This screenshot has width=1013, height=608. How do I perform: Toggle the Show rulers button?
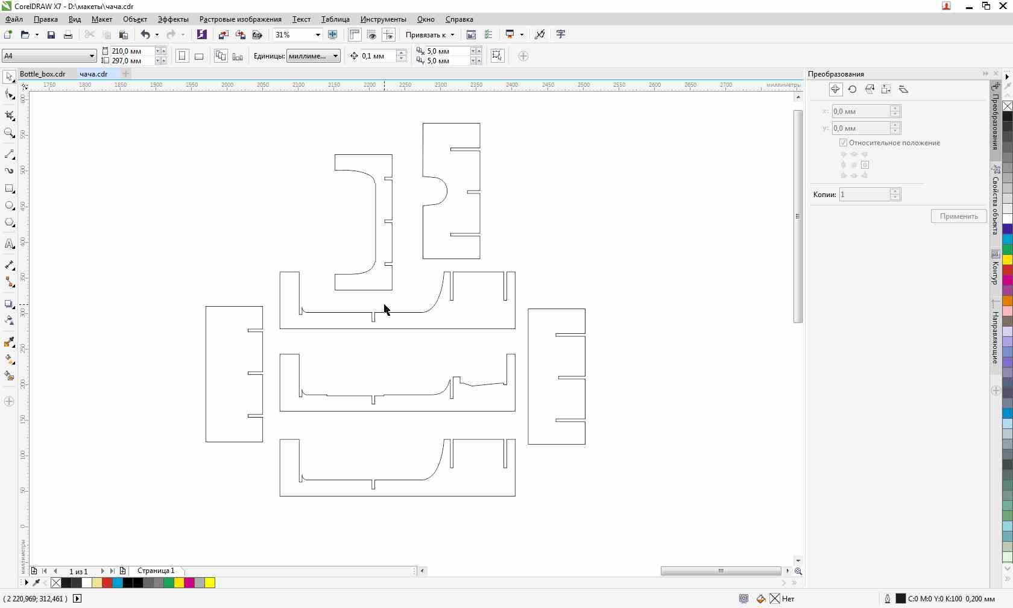(355, 34)
